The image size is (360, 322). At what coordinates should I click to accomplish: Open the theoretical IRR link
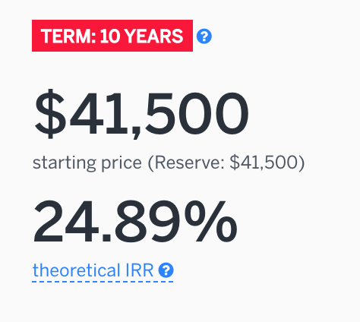pyautogui.click(x=103, y=270)
